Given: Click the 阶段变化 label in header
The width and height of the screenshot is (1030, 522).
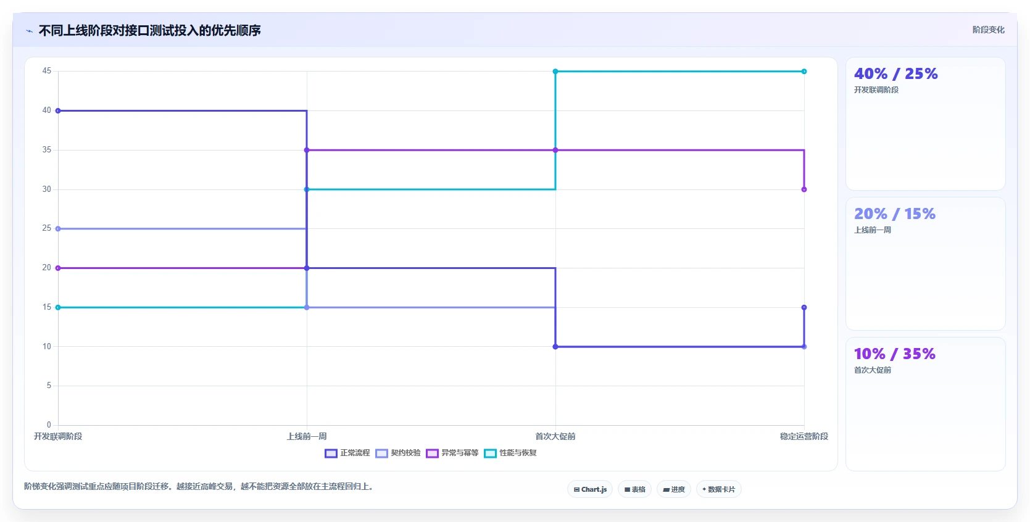Looking at the screenshot, I should (988, 30).
